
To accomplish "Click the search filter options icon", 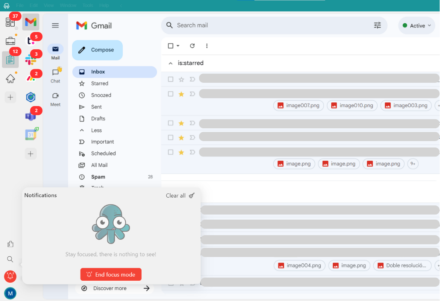I will pos(377,25).
